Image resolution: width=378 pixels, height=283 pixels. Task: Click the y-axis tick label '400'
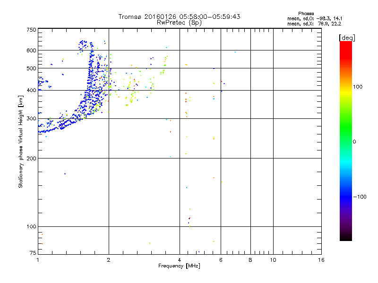(x=32, y=90)
